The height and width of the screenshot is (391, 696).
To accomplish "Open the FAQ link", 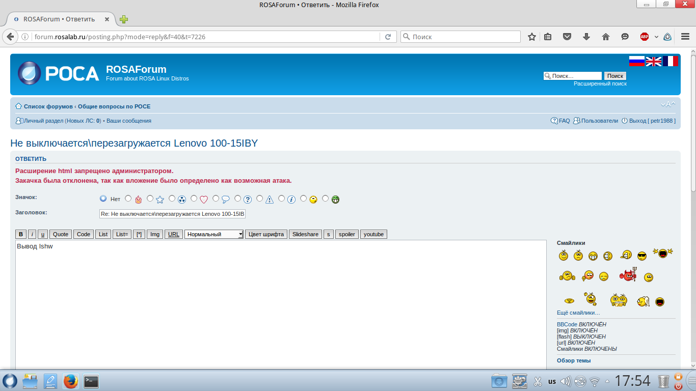I will (x=565, y=121).
